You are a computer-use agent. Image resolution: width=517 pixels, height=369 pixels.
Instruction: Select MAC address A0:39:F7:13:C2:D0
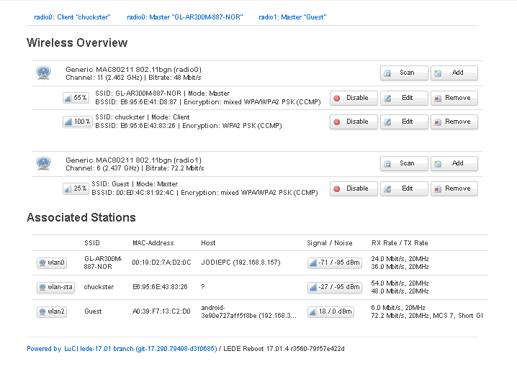[x=161, y=311]
